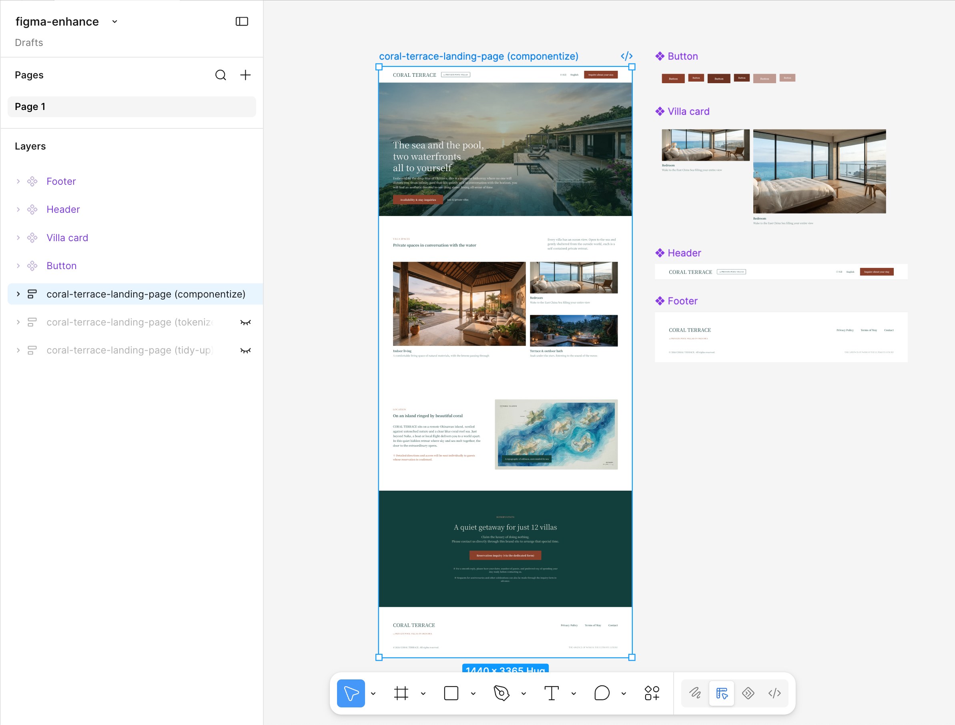Click code icon above the selected frame
Screen dimensions: 955x725
pos(626,56)
